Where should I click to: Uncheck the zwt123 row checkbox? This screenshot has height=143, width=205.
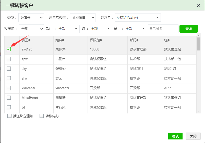9,49
